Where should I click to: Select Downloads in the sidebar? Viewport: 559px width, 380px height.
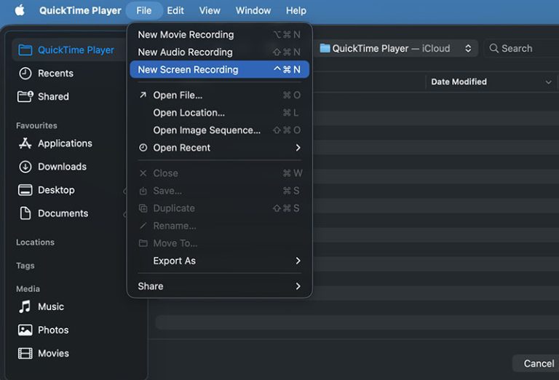click(63, 167)
